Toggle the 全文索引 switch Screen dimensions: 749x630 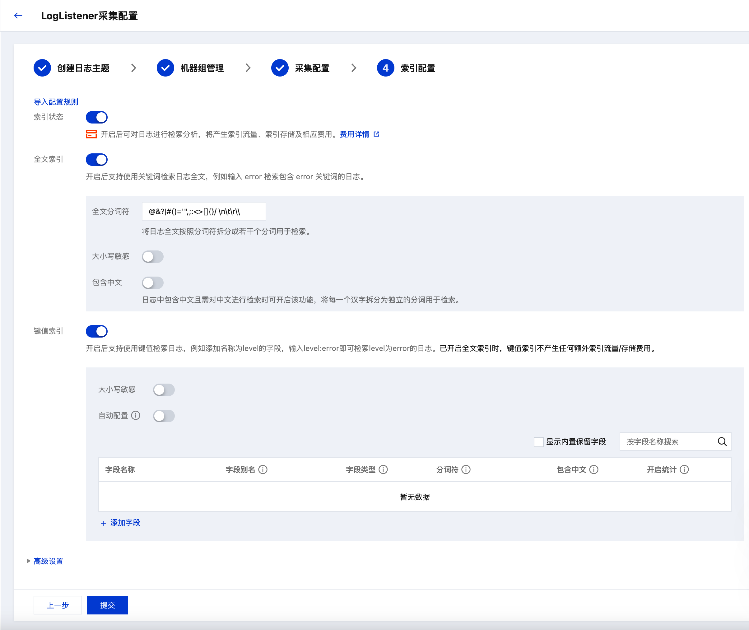[x=97, y=160]
